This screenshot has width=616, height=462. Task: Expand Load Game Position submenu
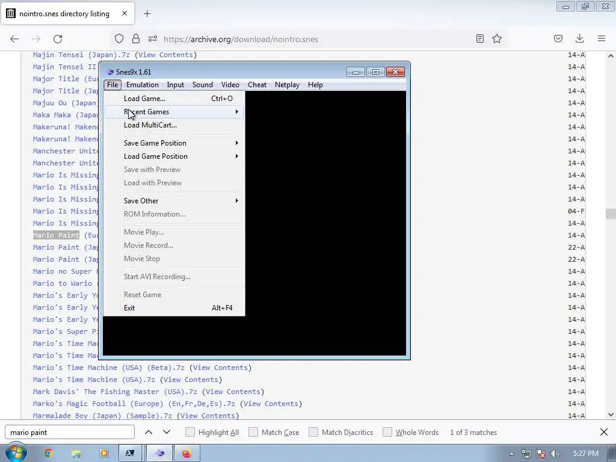174,156
